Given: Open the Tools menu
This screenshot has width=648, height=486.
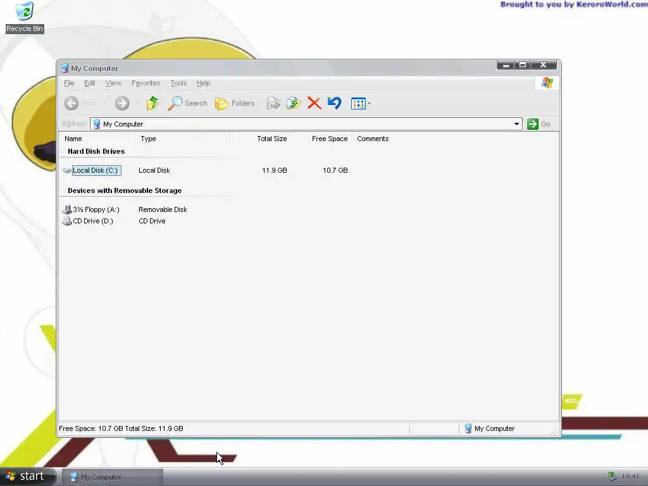Looking at the screenshot, I should (x=178, y=83).
